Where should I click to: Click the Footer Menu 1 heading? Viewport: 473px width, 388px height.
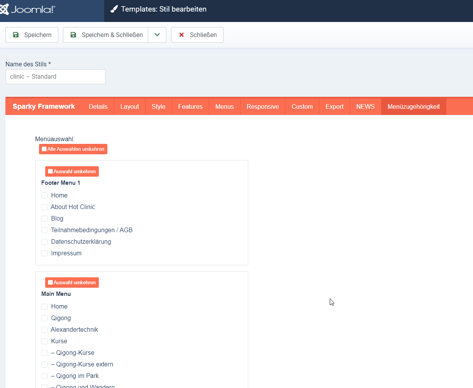(61, 183)
